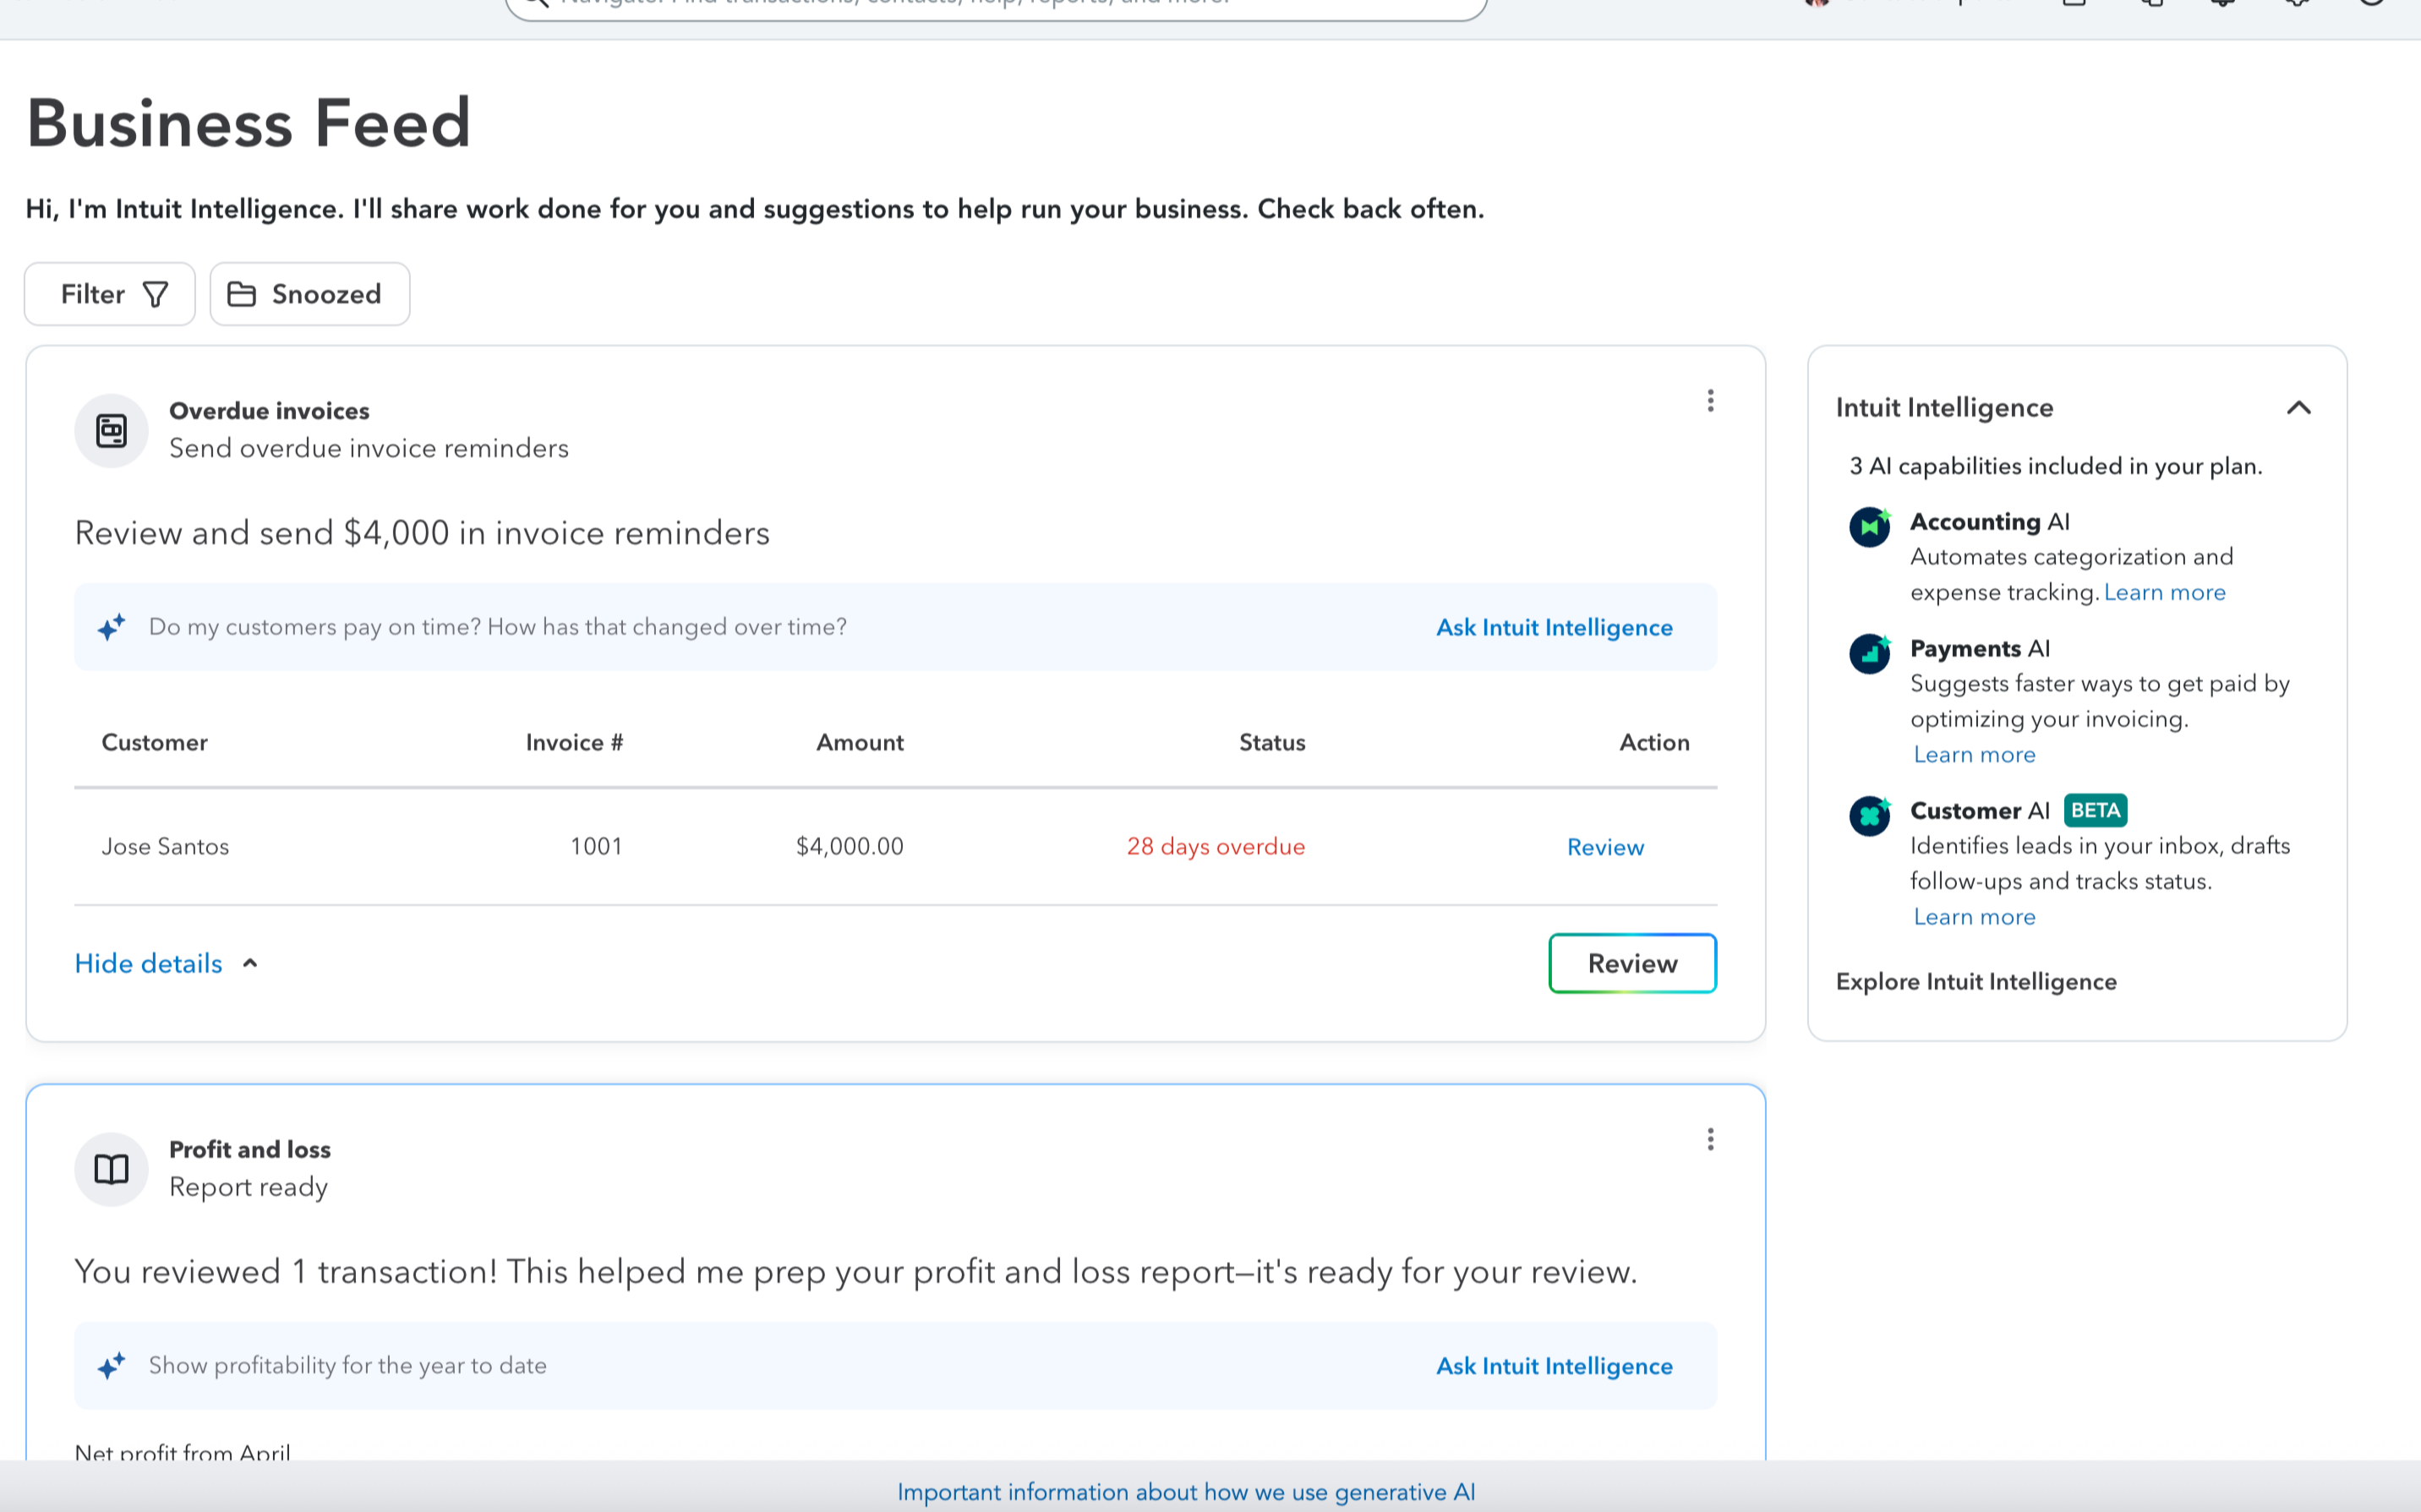Click the Business Feed page heading
This screenshot has height=1512, width=2421.
[248, 123]
